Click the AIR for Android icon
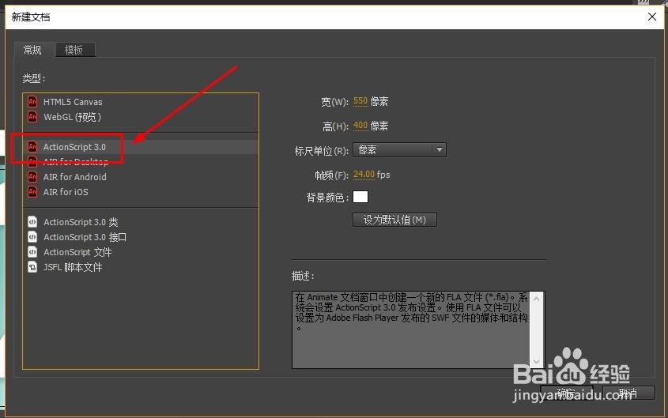Viewport: 668px width, 418px height. (x=32, y=177)
